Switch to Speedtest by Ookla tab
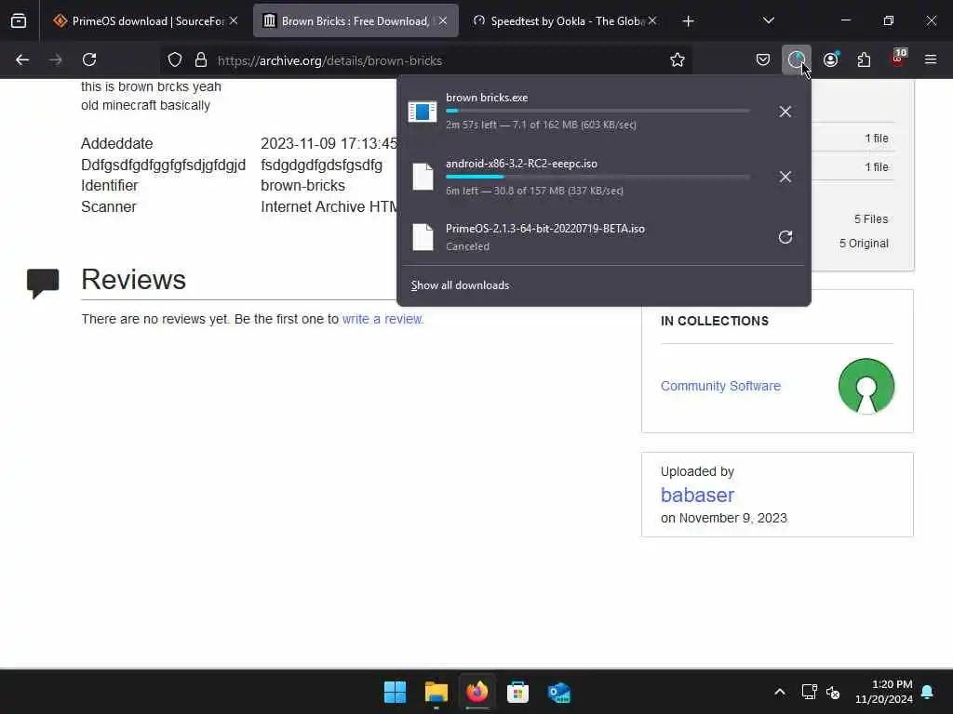This screenshot has width=953, height=714. click(565, 21)
